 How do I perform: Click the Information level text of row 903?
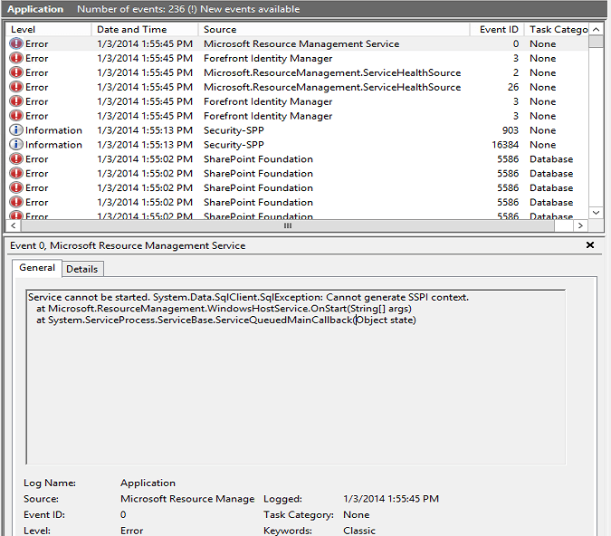pos(53,130)
